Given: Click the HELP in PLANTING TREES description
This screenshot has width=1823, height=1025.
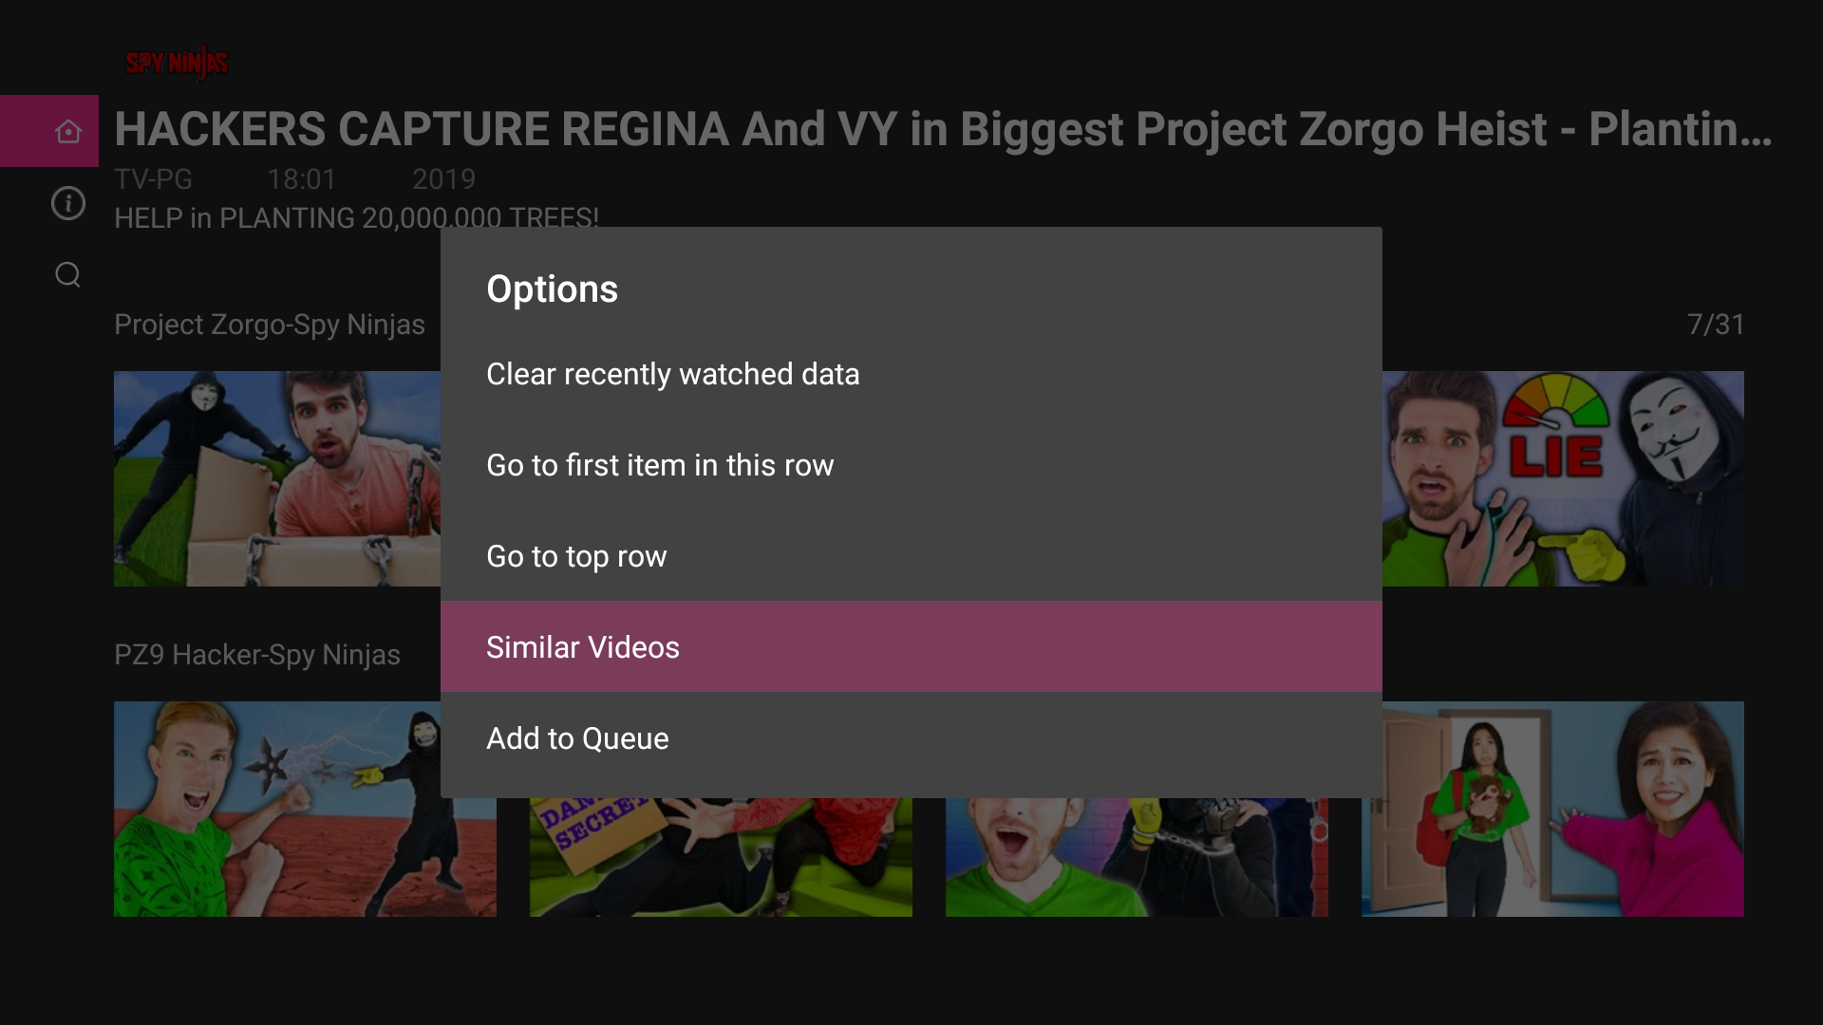Looking at the screenshot, I should coord(356,217).
